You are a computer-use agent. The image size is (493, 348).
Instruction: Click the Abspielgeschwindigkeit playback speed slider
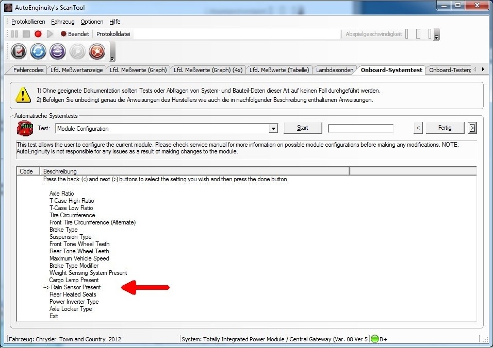coord(418,34)
